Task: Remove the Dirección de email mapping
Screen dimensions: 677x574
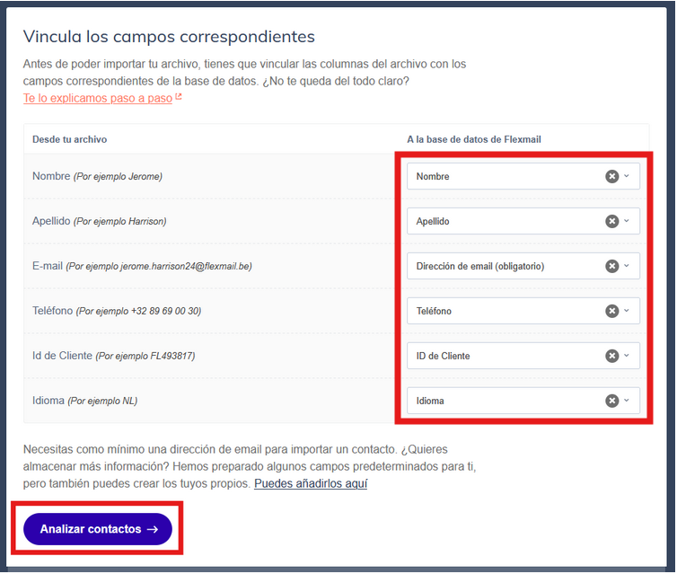Action: [611, 266]
